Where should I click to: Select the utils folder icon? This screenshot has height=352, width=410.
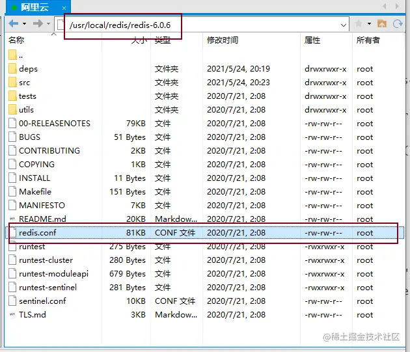pos(12,109)
